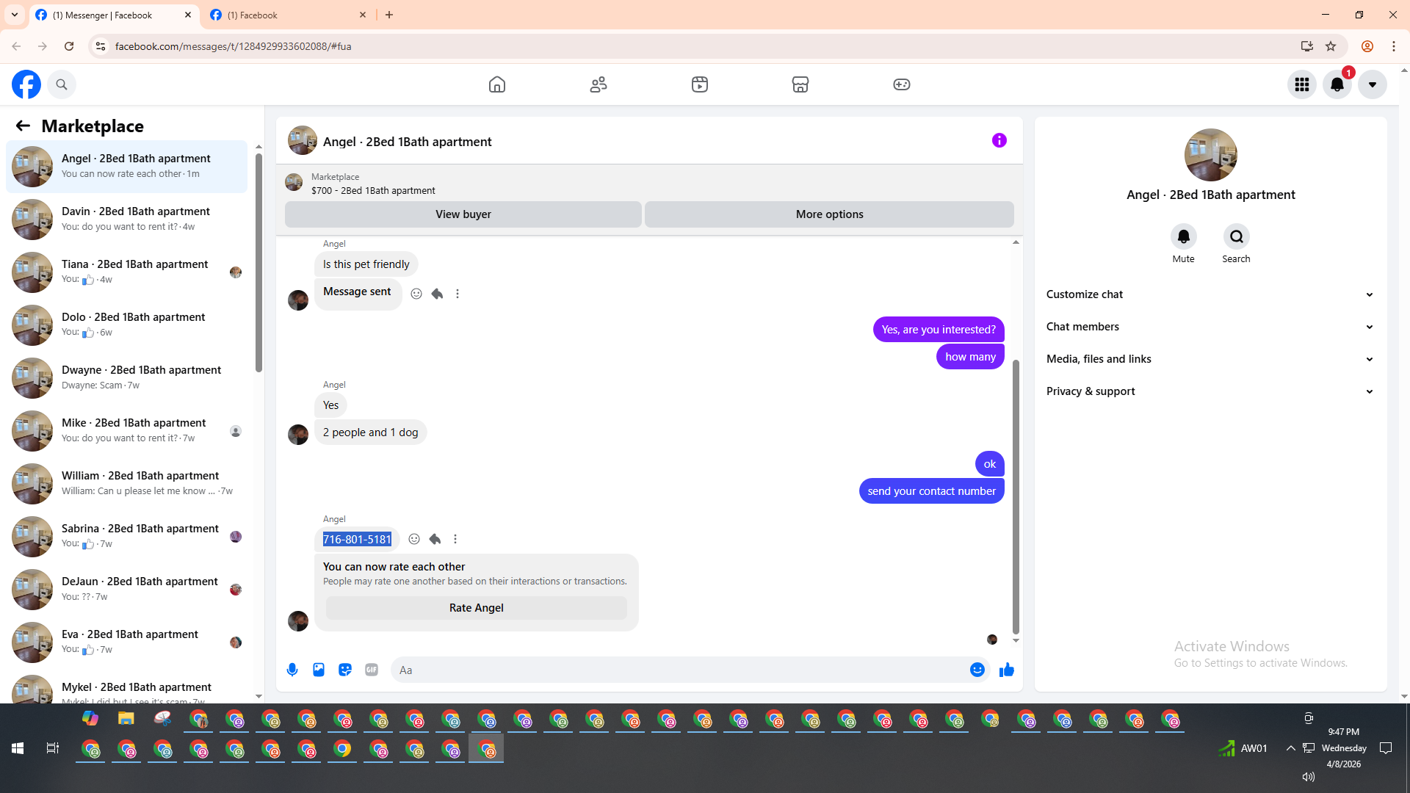
Task: Expand Media, files and links section
Action: (x=1210, y=359)
